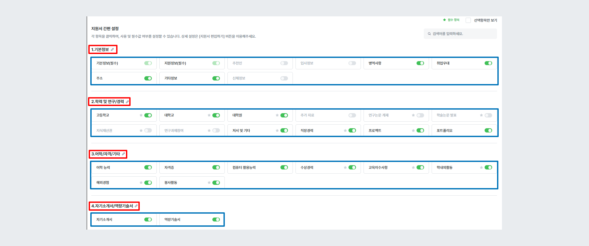Turn off the 학내외활동 switch
Viewport: 589px width, 246px height.
tap(489, 167)
